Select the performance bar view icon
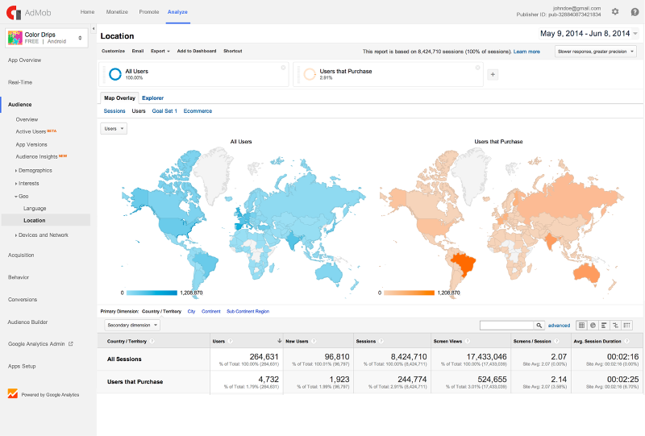 (604, 325)
